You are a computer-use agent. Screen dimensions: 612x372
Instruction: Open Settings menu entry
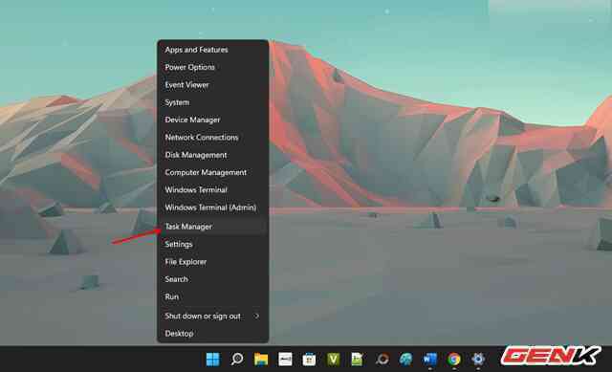[x=212, y=245]
